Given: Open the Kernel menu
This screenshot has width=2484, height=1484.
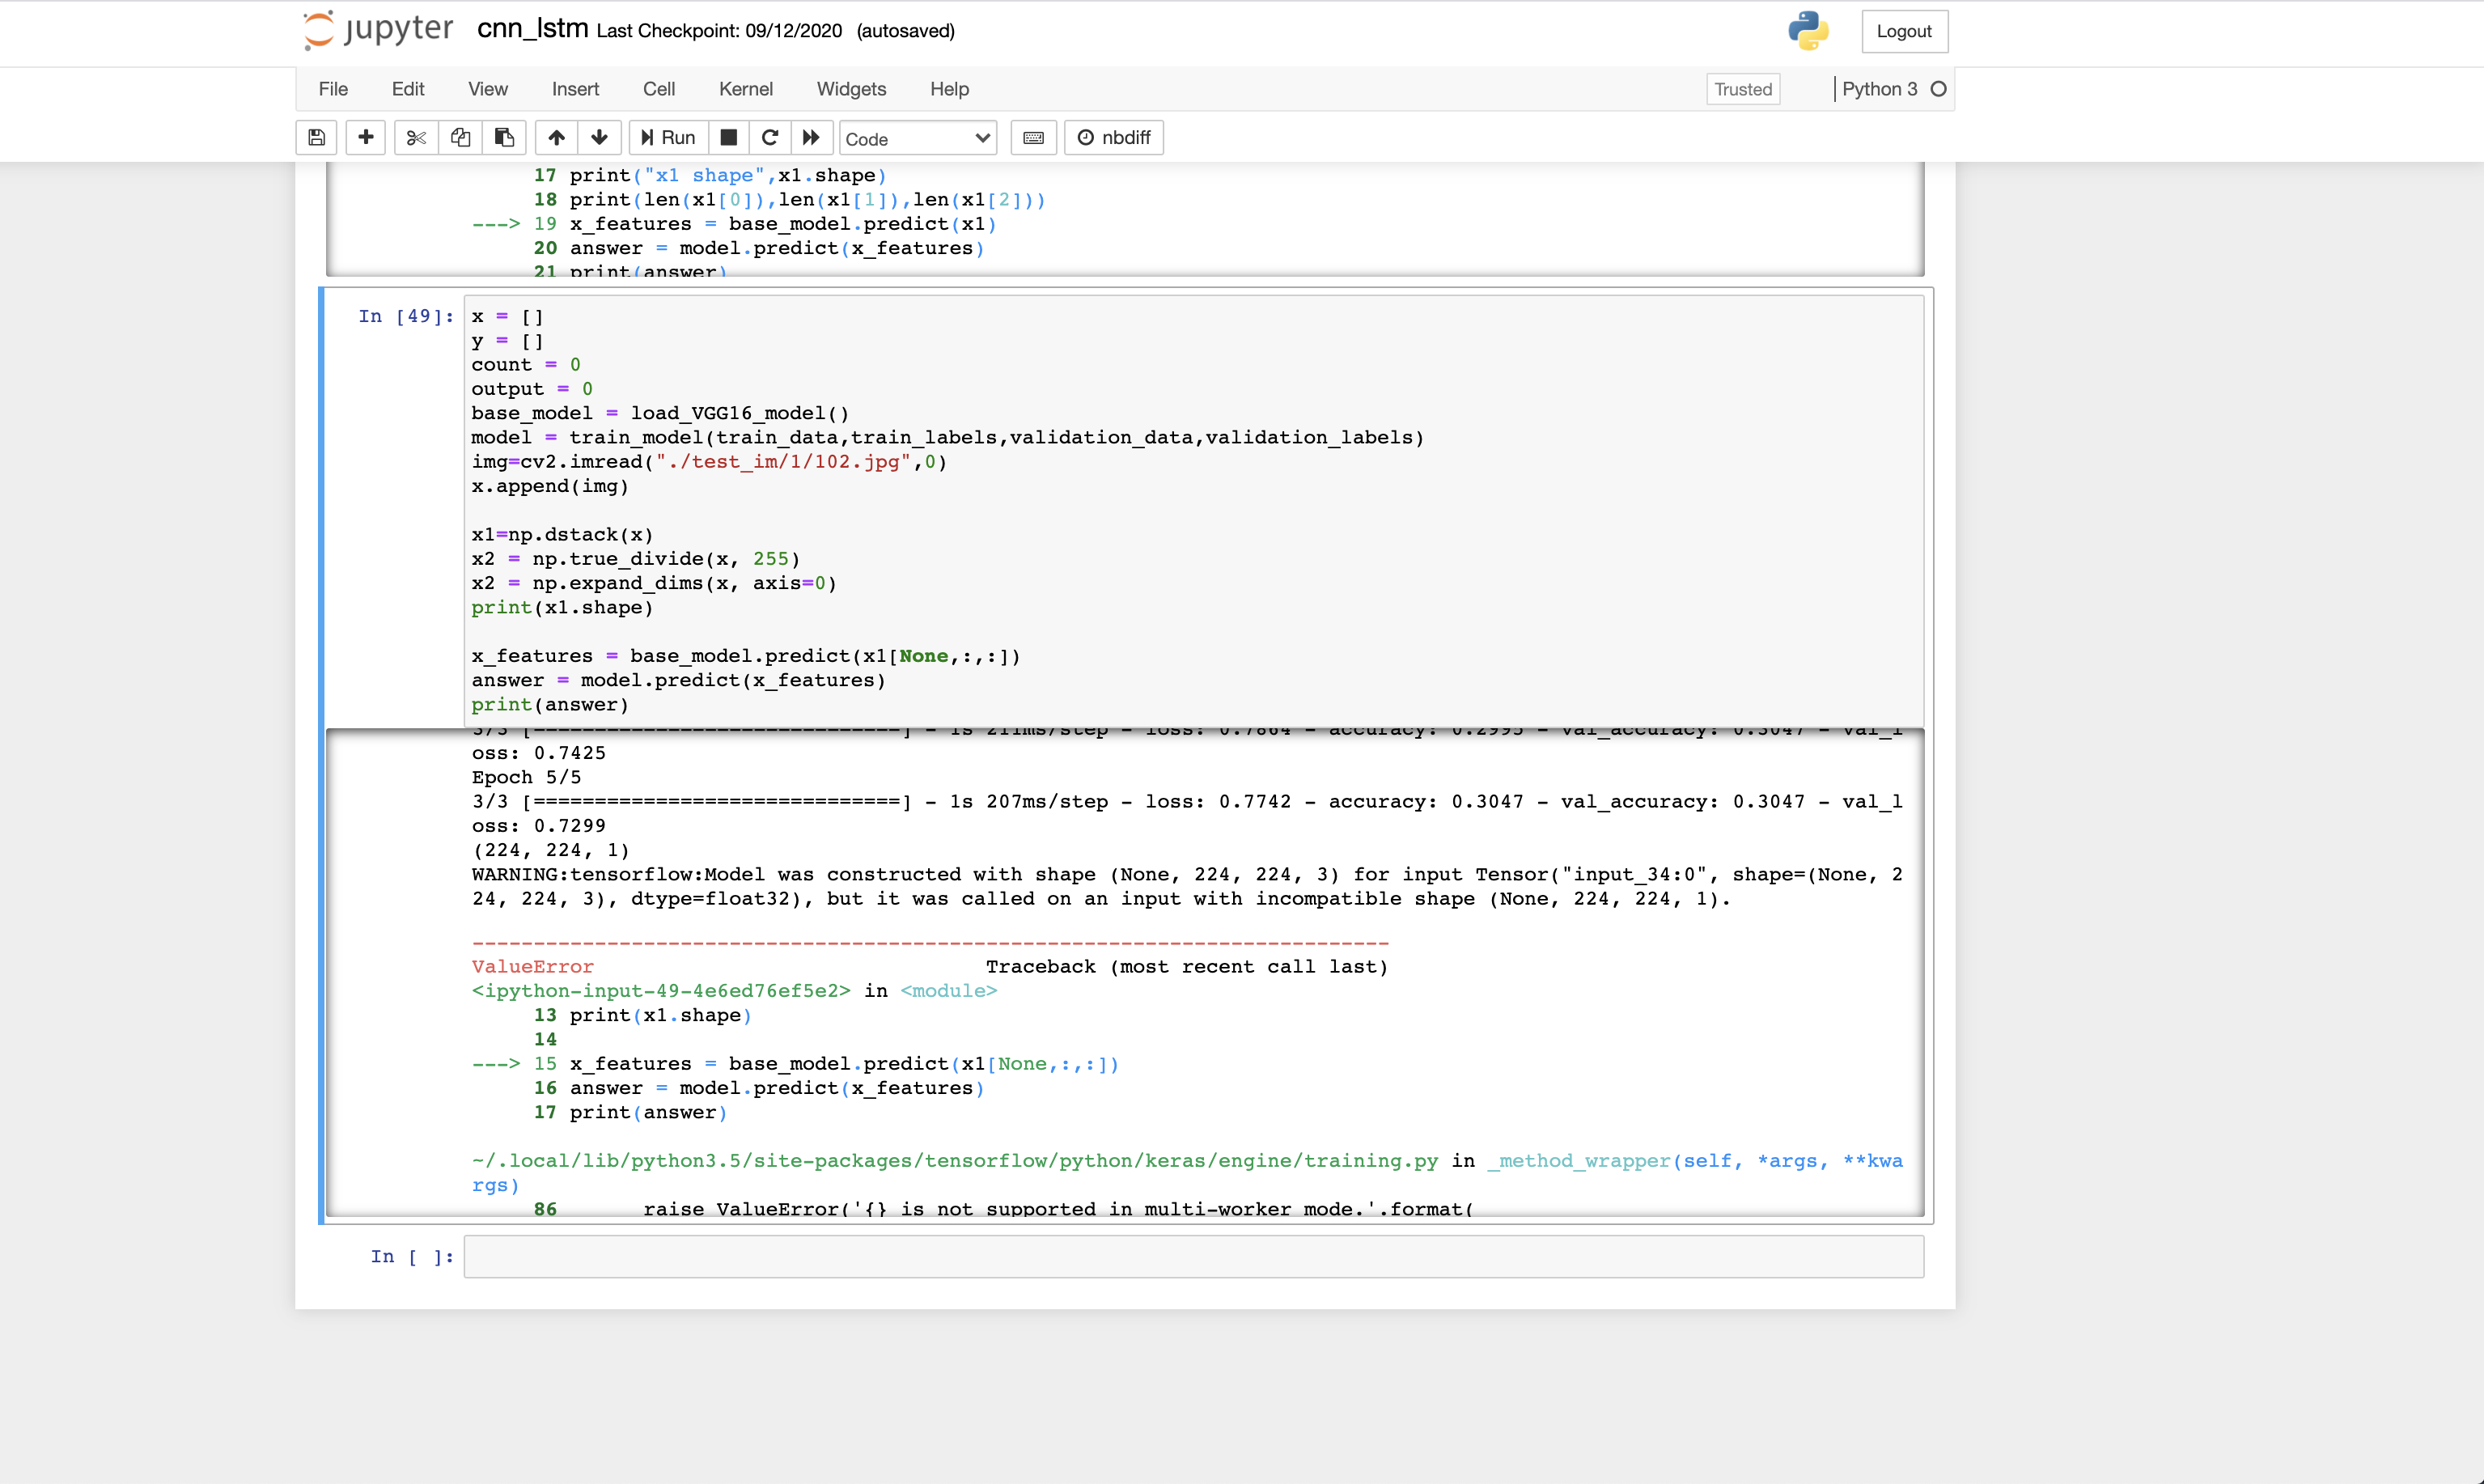Looking at the screenshot, I should (745, 89).
